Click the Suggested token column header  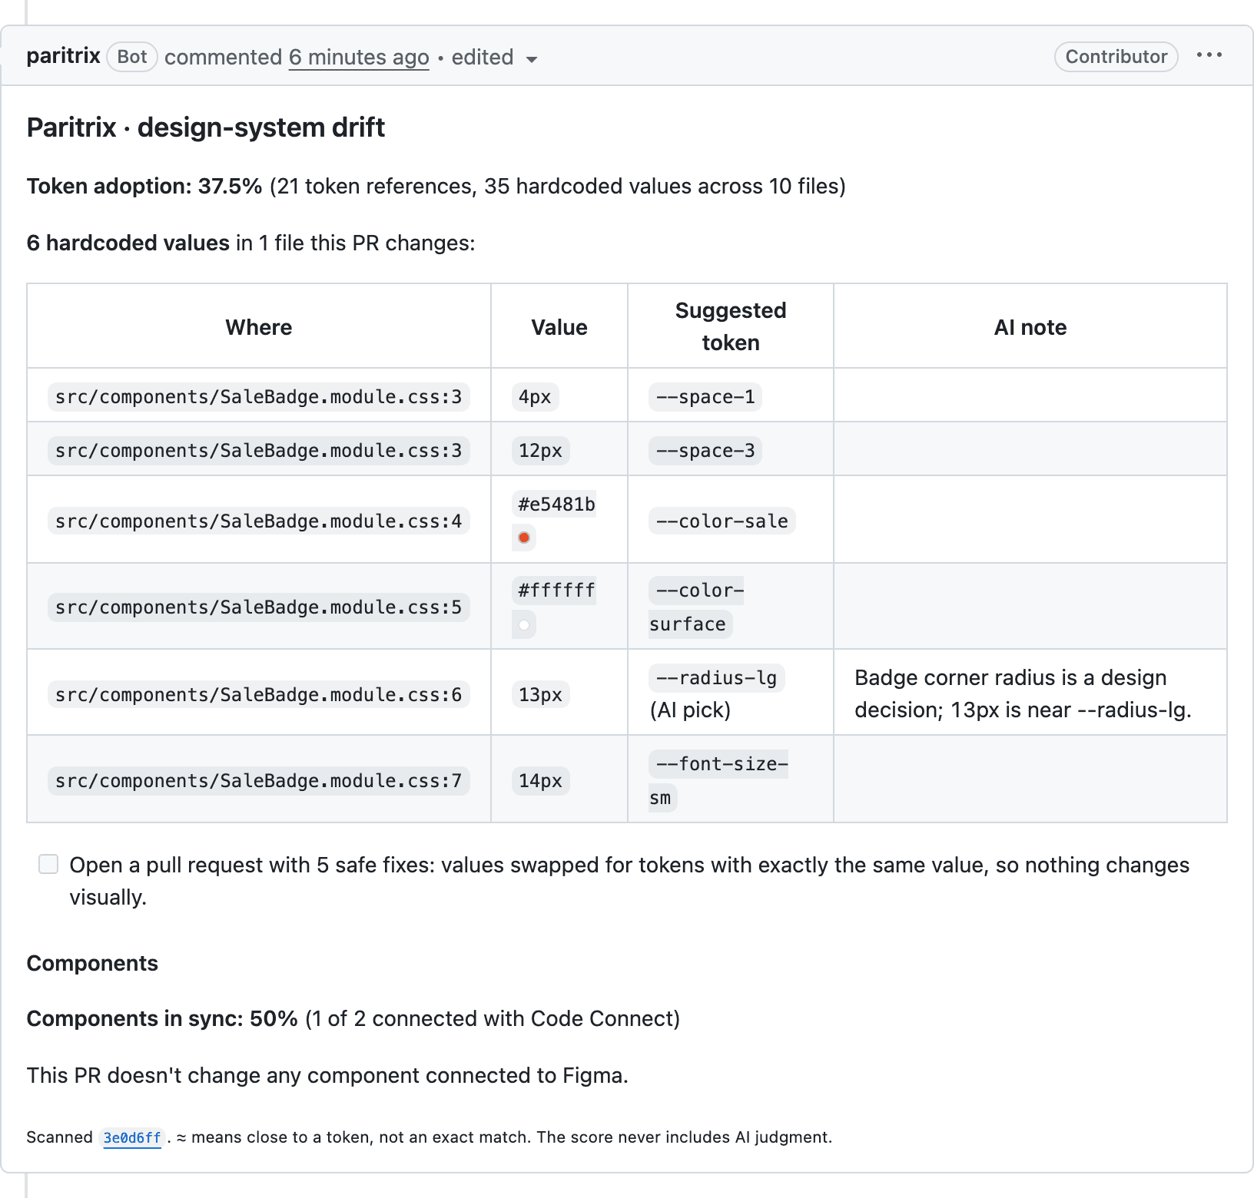click(x=731, y=326)
